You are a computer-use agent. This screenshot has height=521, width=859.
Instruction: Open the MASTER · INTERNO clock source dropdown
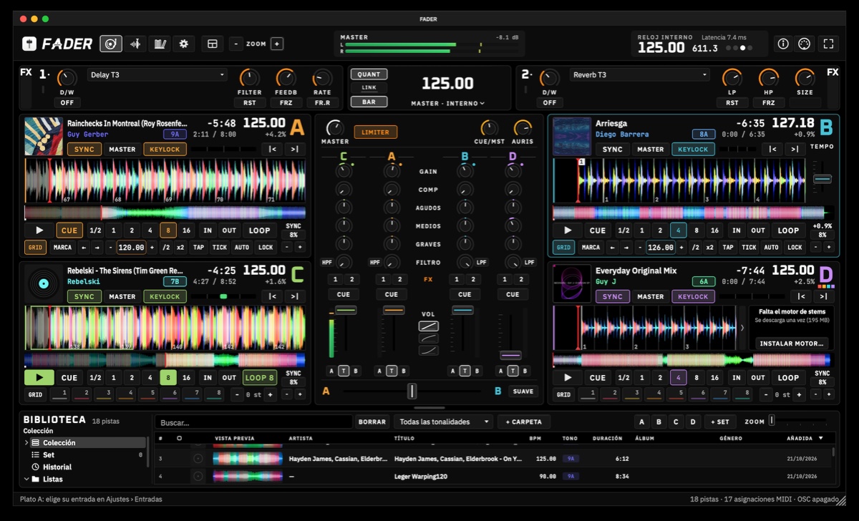tap(448, 103)
